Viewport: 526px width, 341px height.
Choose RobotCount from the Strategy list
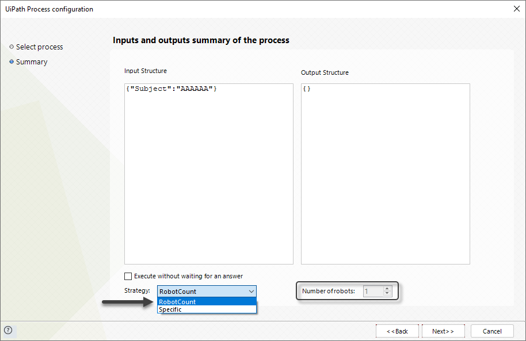click(x=207, y=301)
